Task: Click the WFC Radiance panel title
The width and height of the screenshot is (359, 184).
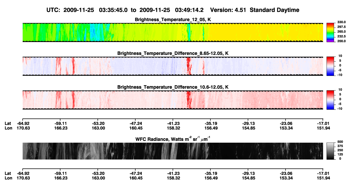Action: coord(173,139)
